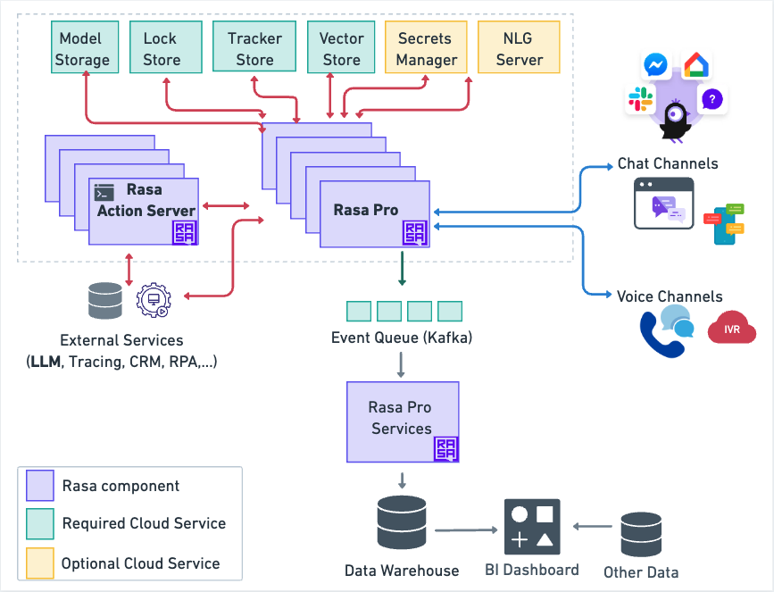The image size is (774, 592).
Task: Select the BI Dashboard shapes icon
Action: pyautogui.click(x=532, y=528)
